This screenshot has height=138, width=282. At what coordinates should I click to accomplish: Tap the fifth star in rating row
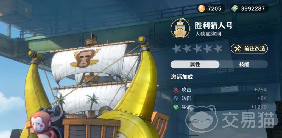point(218,48)
